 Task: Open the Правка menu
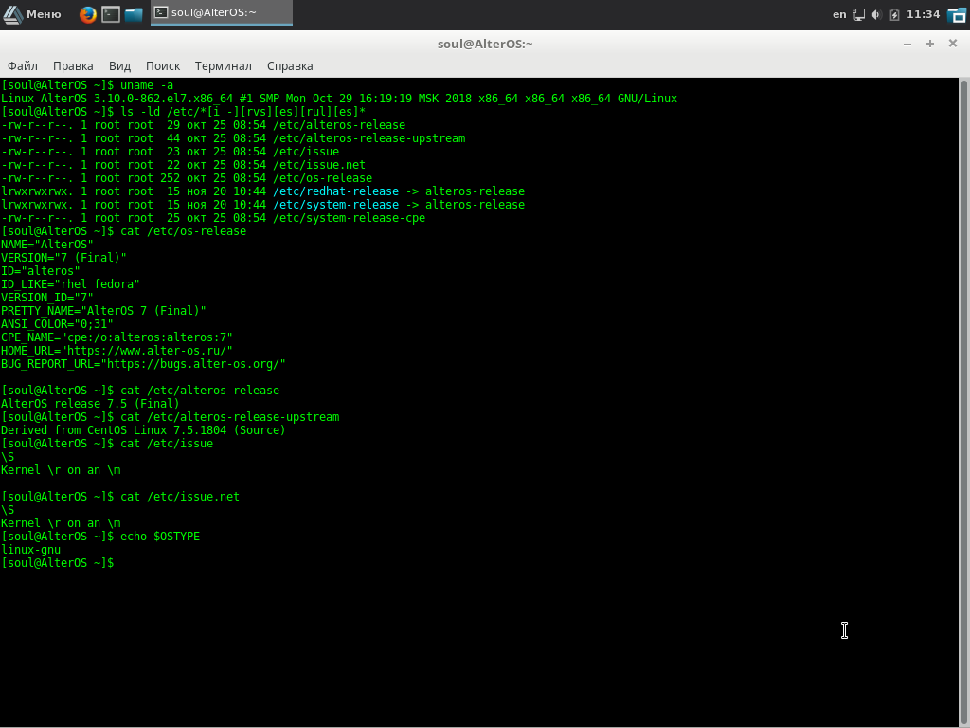pyautogui.click(x=73, y=65)
